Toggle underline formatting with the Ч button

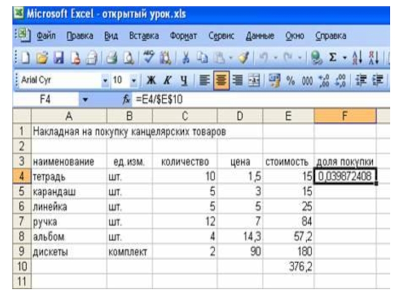pyautogui.click(x=183, y=81)
